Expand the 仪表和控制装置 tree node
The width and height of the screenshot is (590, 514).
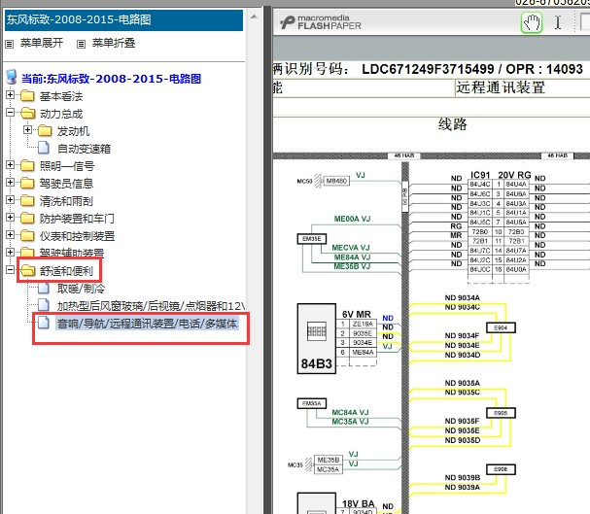(x=10, y=234)
